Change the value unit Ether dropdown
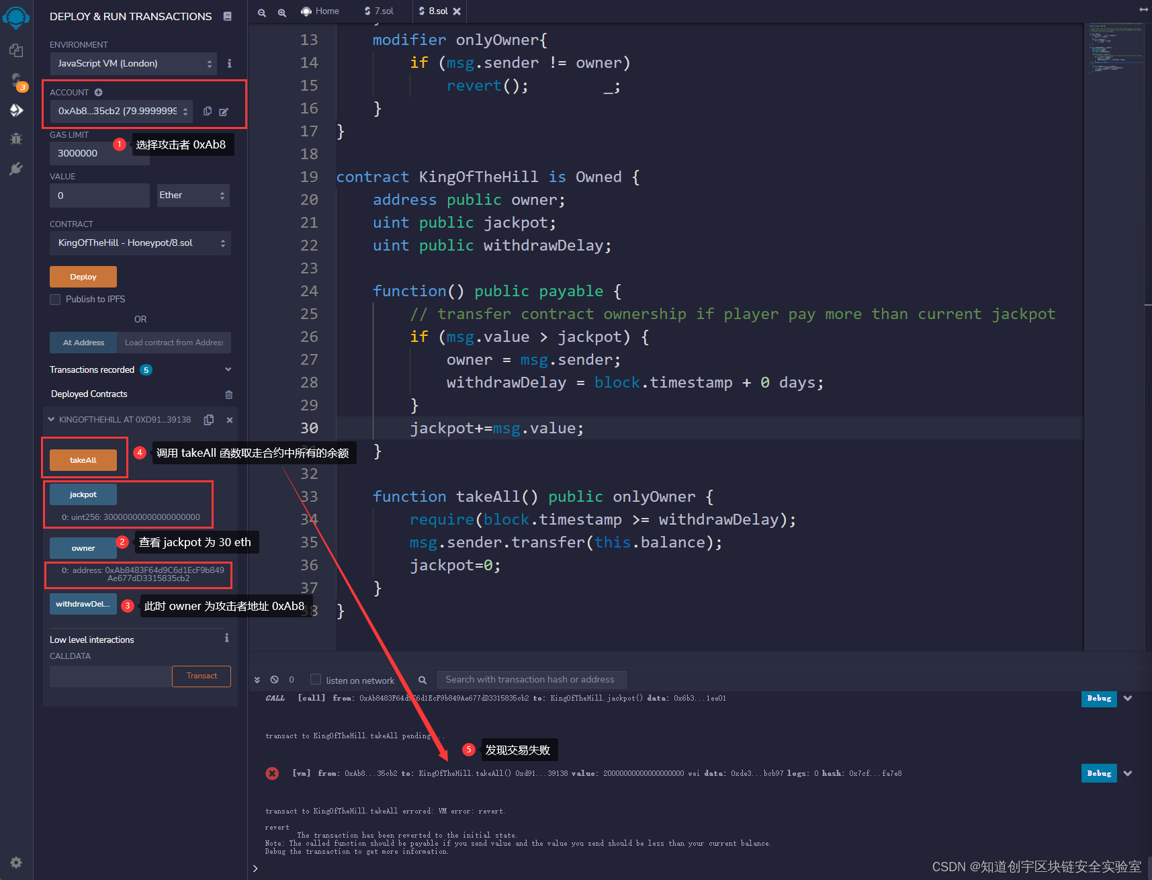The height and width of the screenshot is (880, 1152). (x=193, y=195)
